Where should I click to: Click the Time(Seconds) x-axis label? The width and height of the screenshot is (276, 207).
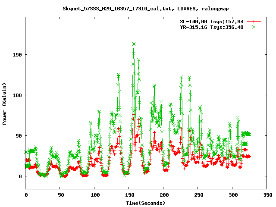[x=146, y=203]
